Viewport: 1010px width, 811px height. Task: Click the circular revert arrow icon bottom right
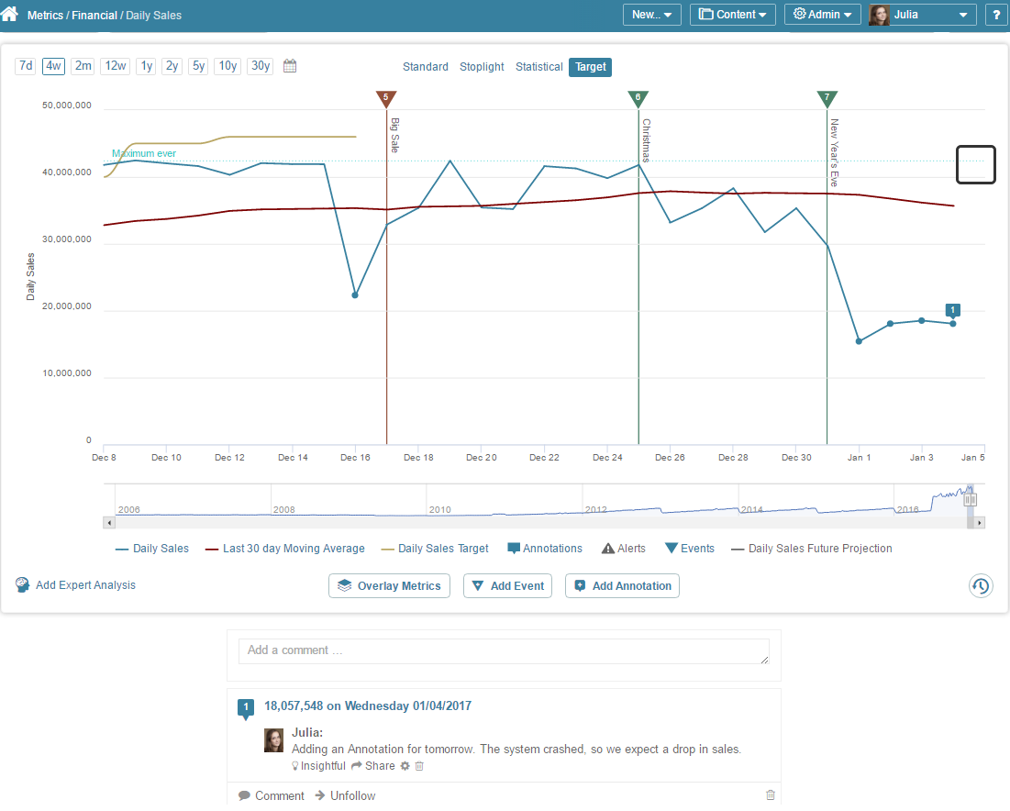pos(981,585)
